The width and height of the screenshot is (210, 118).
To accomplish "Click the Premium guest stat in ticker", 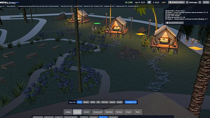I will (x=133, y=6).
